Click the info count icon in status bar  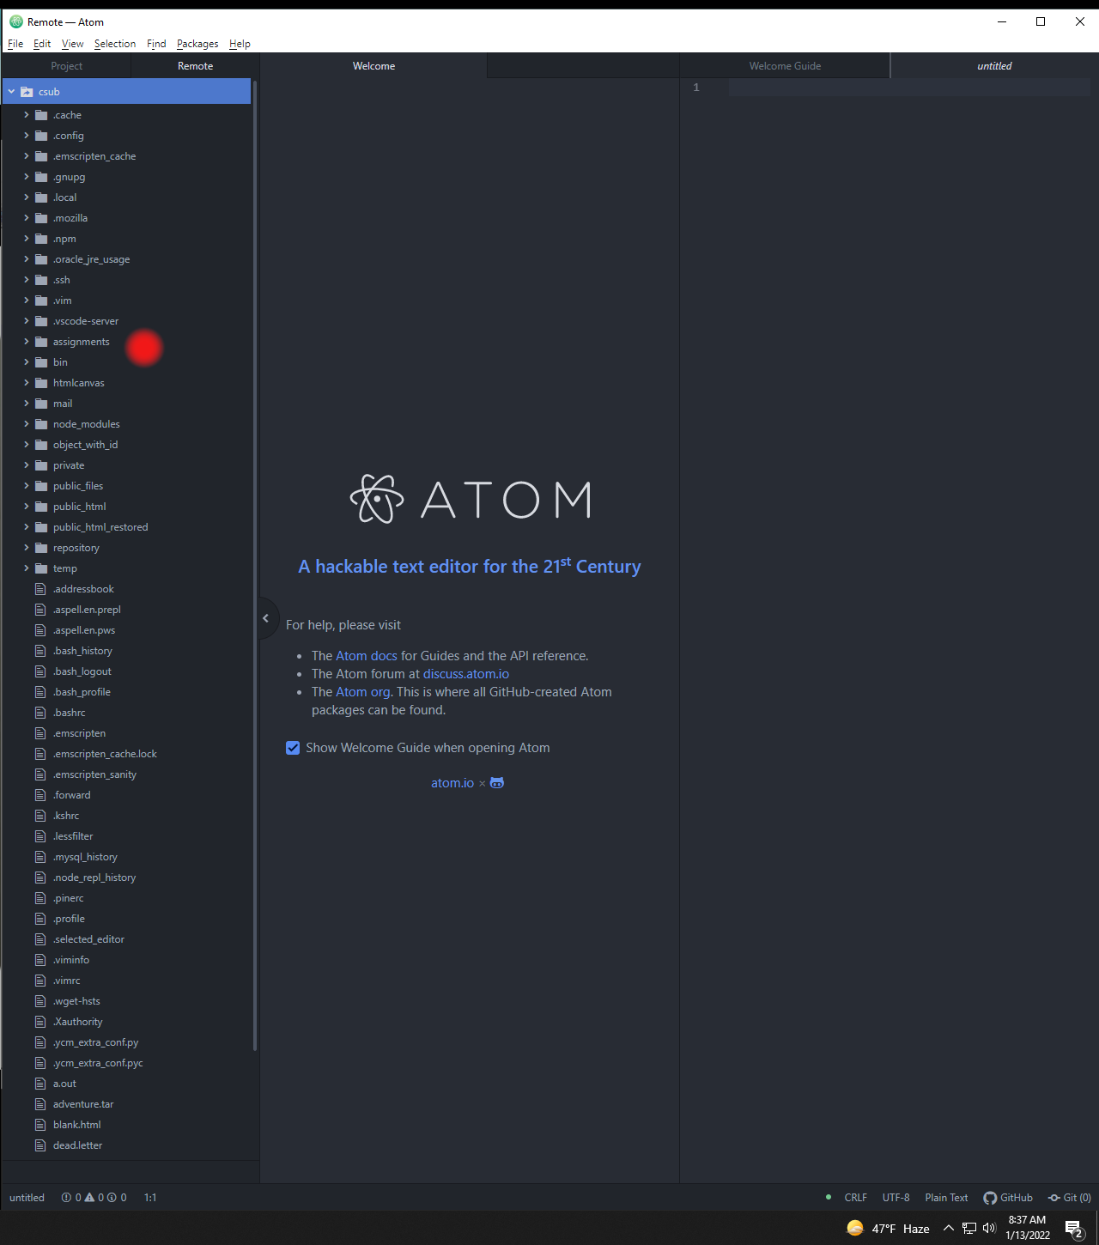click(112, 1198)
